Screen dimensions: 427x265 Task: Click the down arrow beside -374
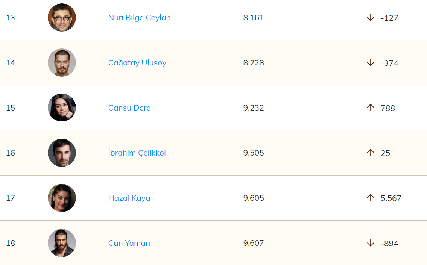pos(371,63)
